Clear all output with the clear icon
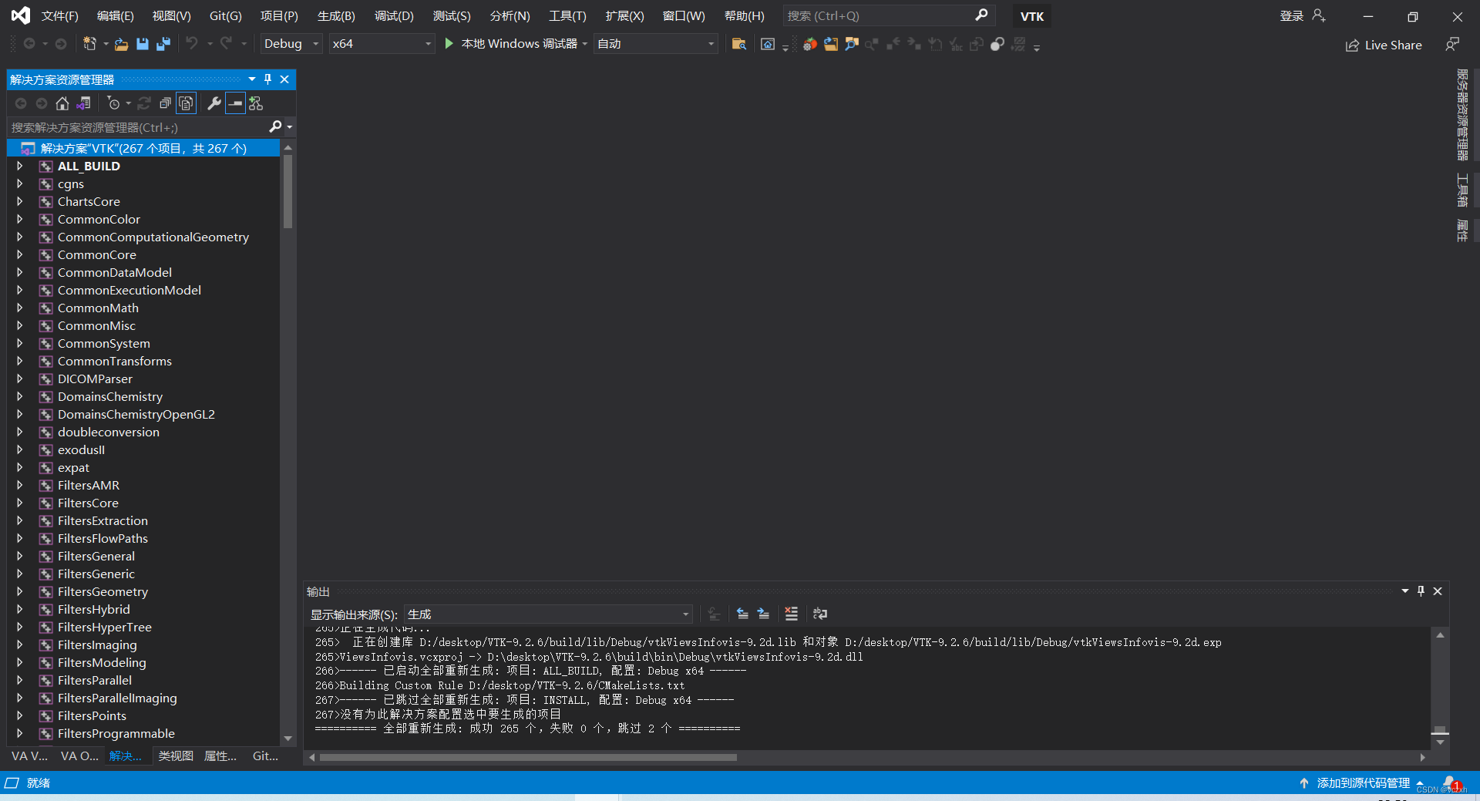 791,614
